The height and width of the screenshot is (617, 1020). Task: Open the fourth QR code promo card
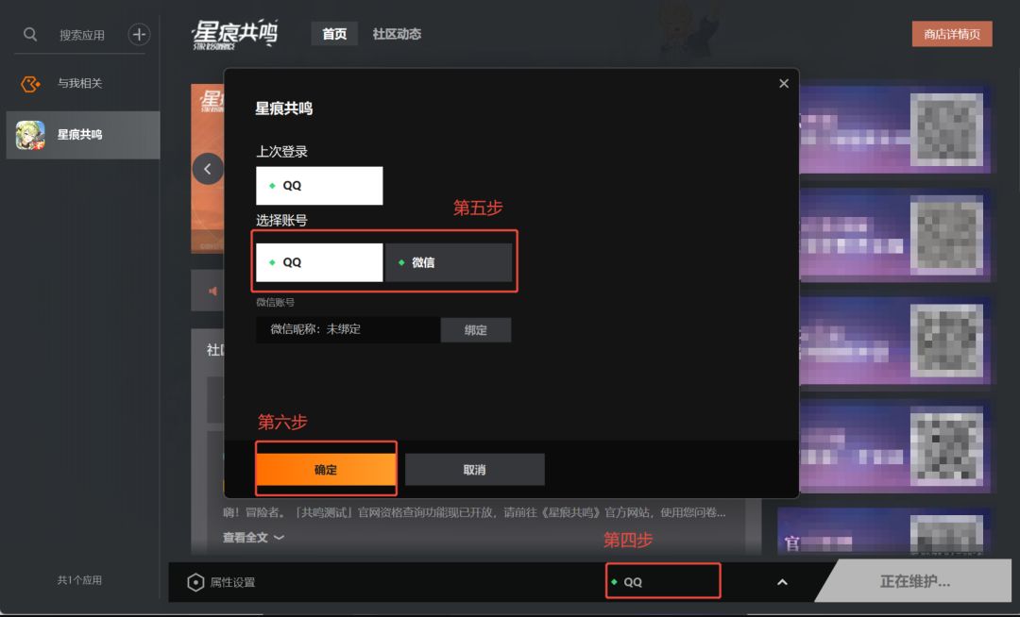(894, 445)
